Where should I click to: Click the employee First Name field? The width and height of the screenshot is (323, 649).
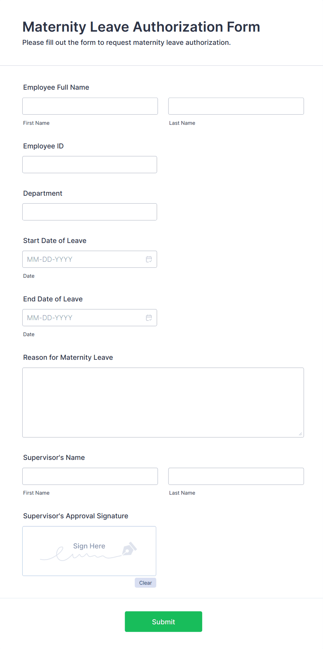(x=90, y=106)
